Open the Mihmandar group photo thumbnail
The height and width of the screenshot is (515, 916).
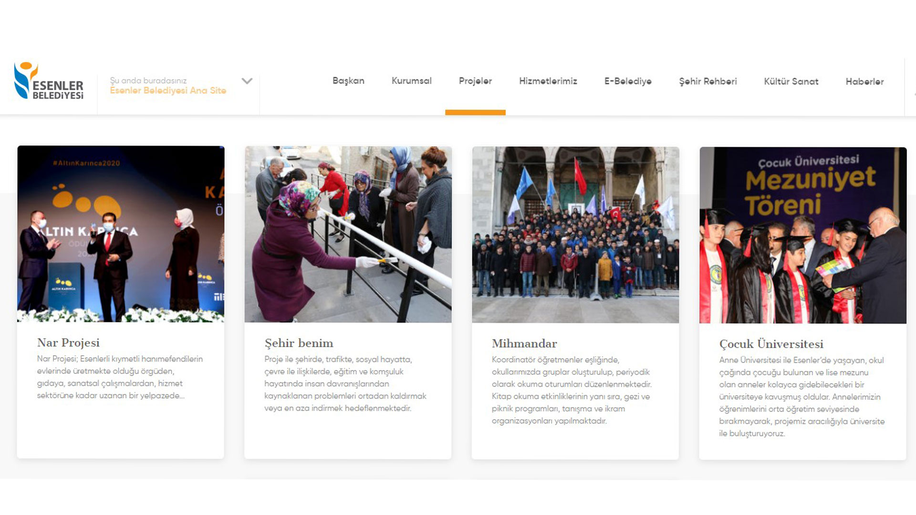pos(575,235)
